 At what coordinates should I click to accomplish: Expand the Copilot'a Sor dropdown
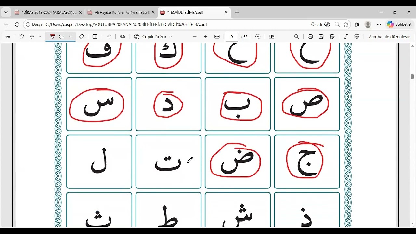click(170, 37)
